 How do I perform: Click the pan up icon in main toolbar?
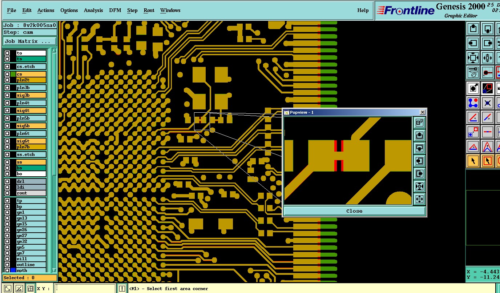[x=473, y=29]
